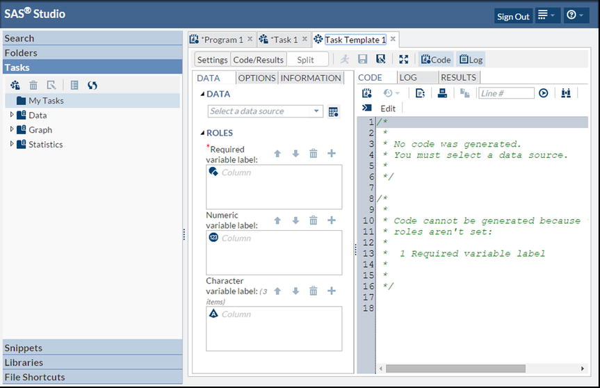Screen dimensions: 600x388
Task: Switch to the OPTIONS tab
Action: click(x=257, y=78)
